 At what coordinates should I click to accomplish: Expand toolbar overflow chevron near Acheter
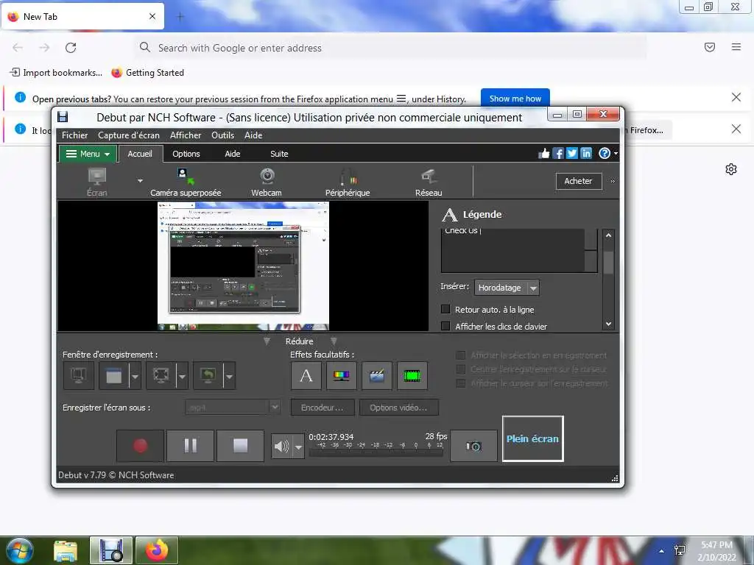(613, 181)
